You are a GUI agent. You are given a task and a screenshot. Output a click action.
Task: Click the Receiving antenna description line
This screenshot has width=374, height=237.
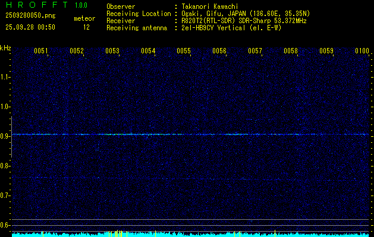(194, 28)
